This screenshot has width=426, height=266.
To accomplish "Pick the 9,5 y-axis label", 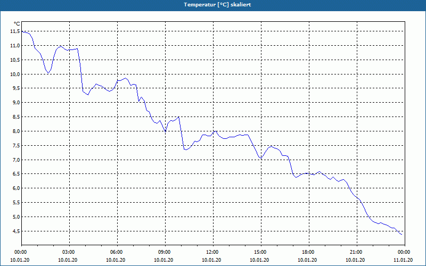I will point(16,88).
